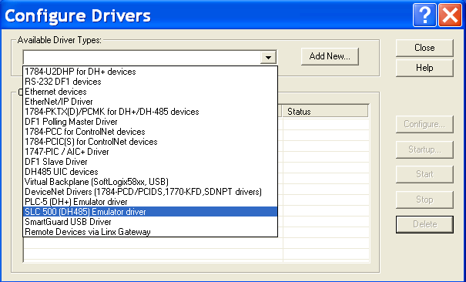Viewport: 466px width, 282px height.
Task: Close the Configure Drivers dialog via Close button
Action: point(424,48)
